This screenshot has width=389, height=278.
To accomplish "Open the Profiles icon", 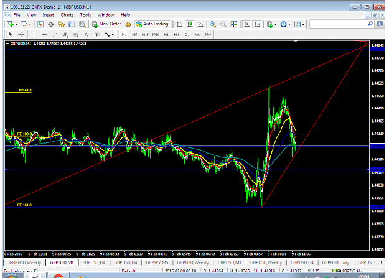I will coord(24,24).
